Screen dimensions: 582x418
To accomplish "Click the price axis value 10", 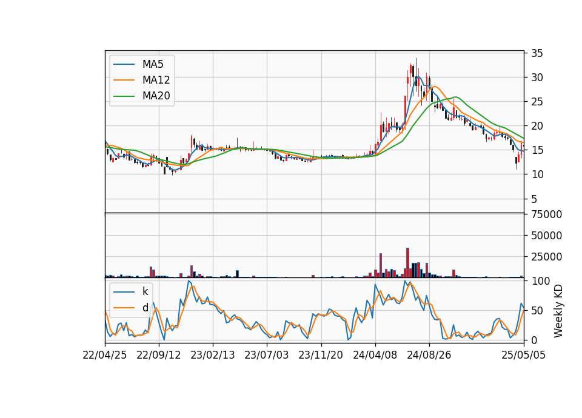I will (x=537, y=174).
